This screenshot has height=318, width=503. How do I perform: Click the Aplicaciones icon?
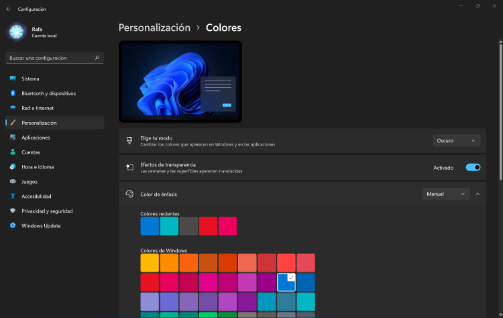tap(13, 138)
